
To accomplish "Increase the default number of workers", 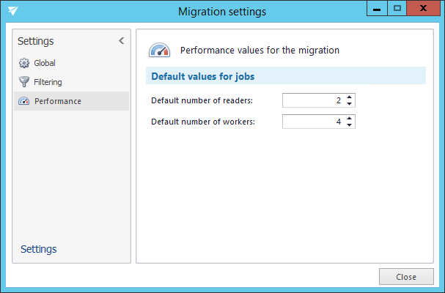I will [x=350, y=118].
